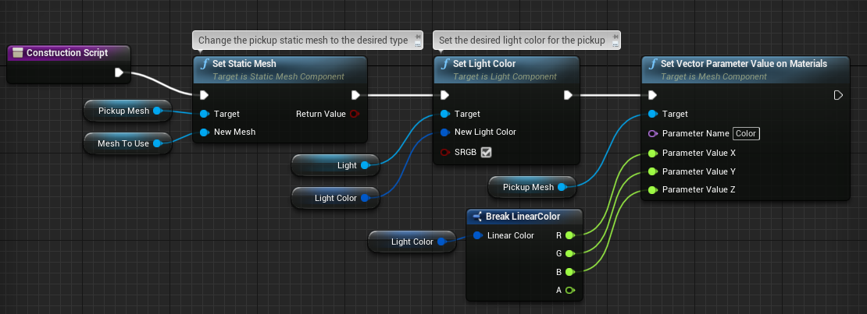Select the Set Light Color node title

(x=484, y=64)
